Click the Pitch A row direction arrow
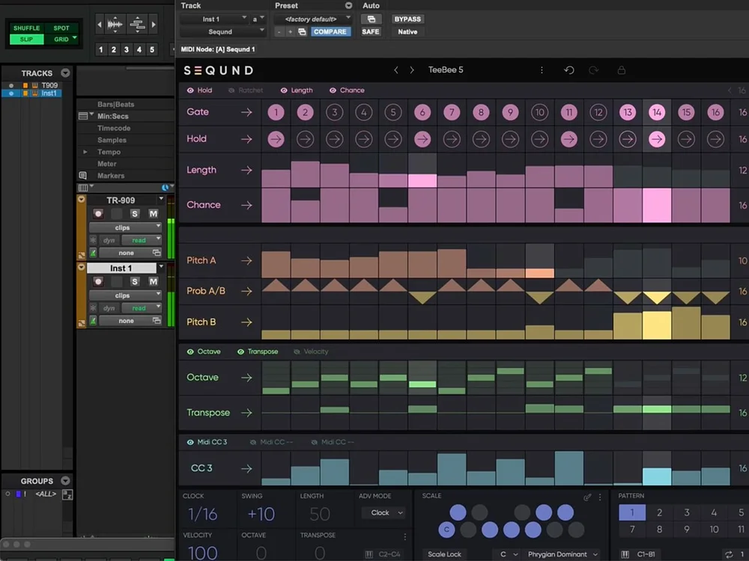The height and width of the screenshot is (561, 749). point(246,260)
